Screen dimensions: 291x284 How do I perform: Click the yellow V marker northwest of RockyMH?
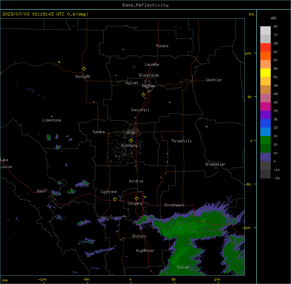(x=59, y=62)
